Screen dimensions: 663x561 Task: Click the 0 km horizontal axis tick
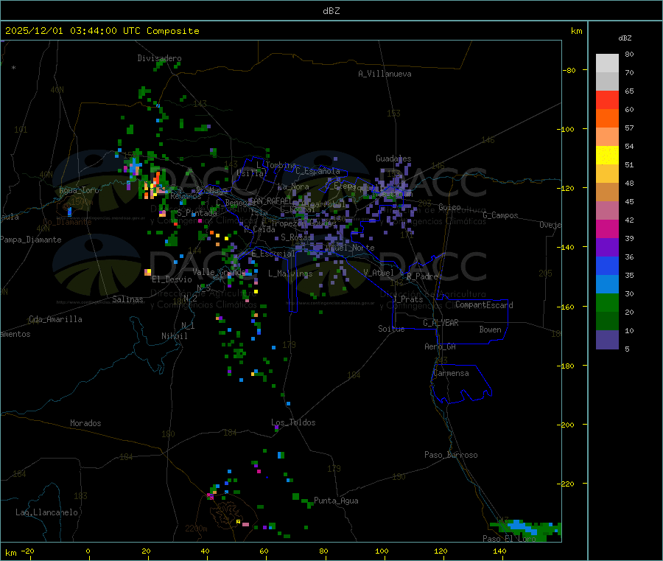[88, 551]
